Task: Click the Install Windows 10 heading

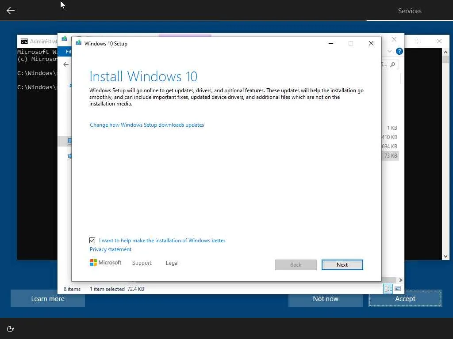Action: [x=143, y=76]
